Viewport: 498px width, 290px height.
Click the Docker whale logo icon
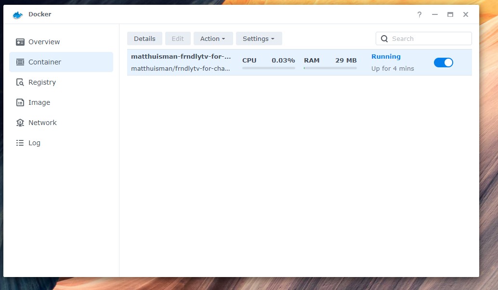click(x=18, y=14)
